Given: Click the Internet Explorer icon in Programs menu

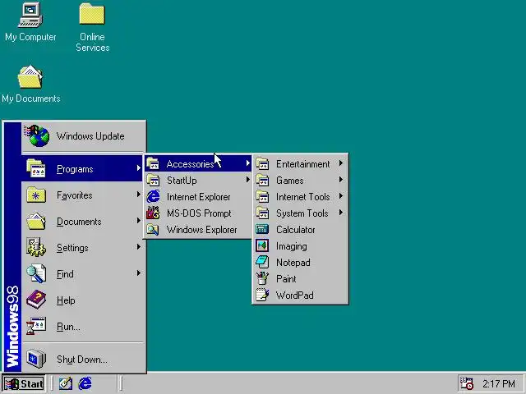Looking at the screenshot, I should coord(153,197).
